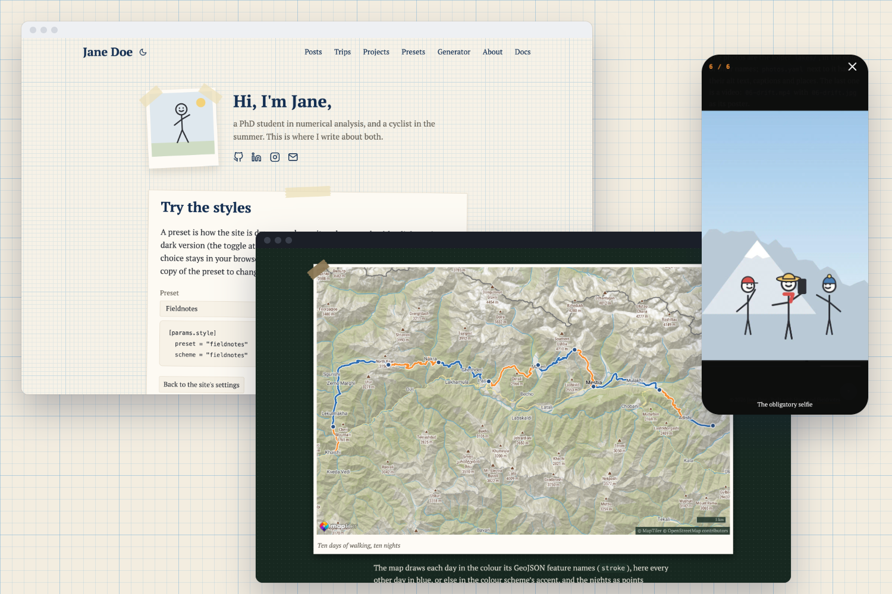Open the Preset dropdown showing Fieldnotes
The image size is (892, 594).
(208, 309)
